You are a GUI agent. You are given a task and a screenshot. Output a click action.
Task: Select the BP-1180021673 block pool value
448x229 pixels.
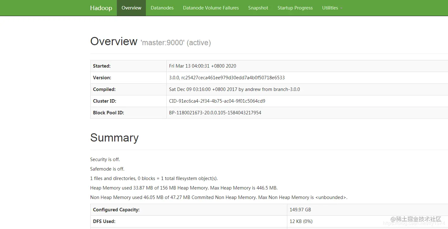click(215, 113)
